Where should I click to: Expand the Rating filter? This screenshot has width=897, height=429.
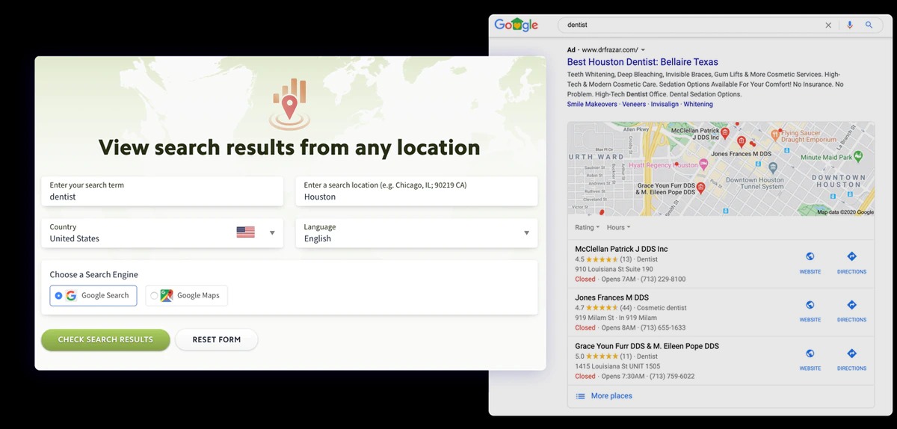(x=588, y=227)
